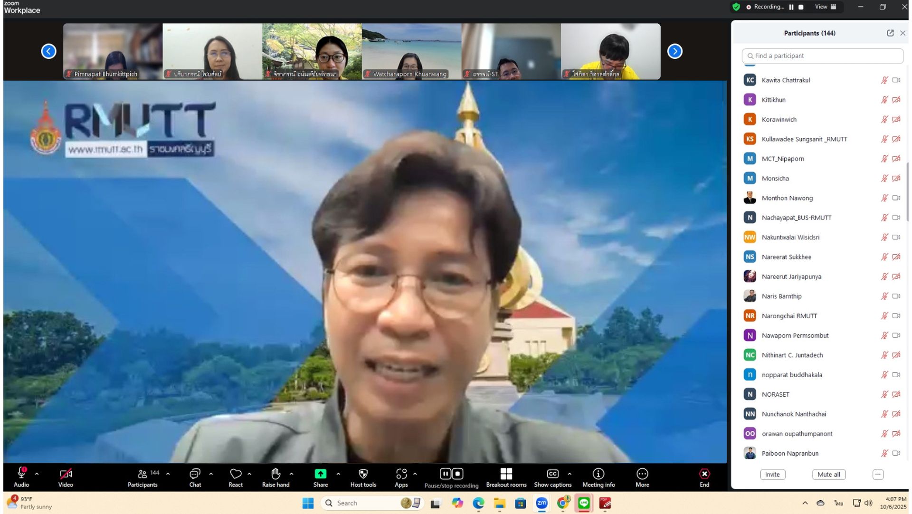Open the Chat panel icon
Viewport: 912px width, 514px height.
click(x=195, y=474)
